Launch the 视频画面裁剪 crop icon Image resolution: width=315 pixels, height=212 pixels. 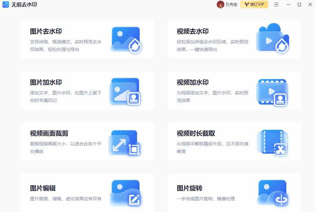coord(124,143)
